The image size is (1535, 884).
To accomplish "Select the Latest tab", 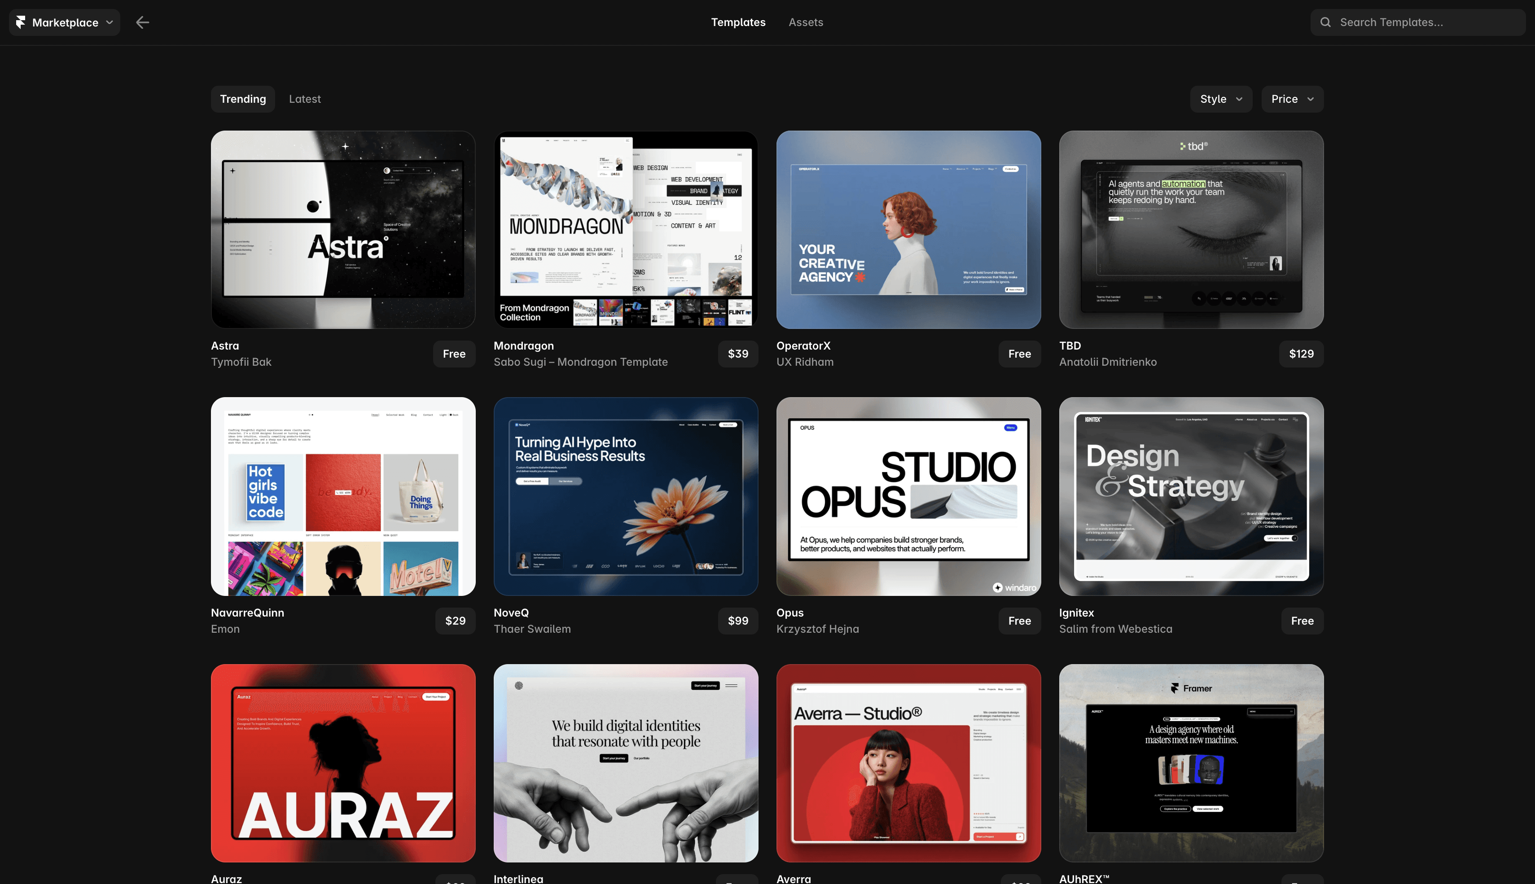I will 305,99.
